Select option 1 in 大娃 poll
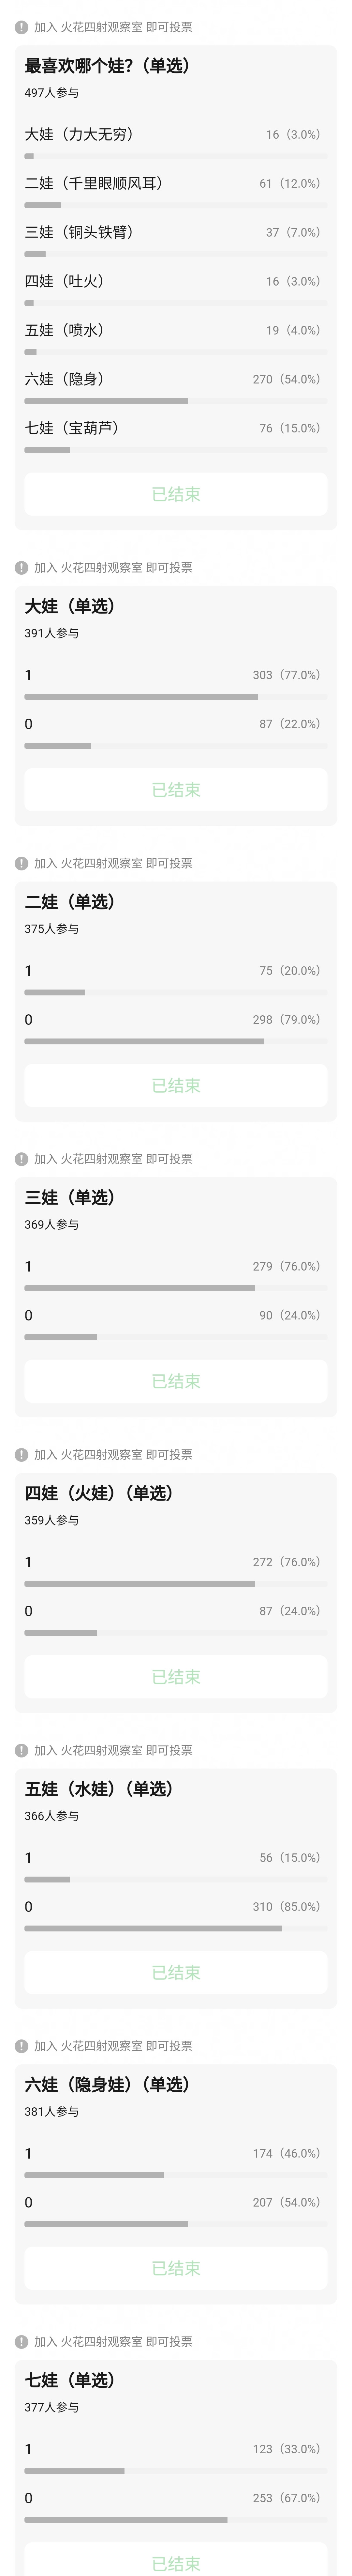352x2576 pixels. coord(28,675)
